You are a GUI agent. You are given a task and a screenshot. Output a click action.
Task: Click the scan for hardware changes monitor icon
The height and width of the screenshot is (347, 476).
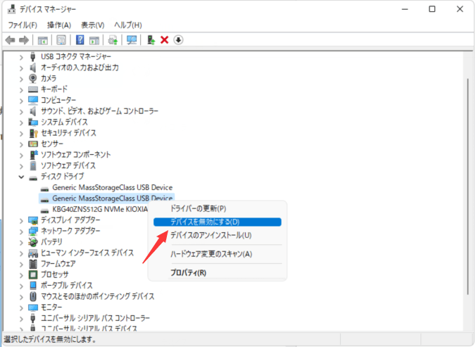click(x=131, y=40)
